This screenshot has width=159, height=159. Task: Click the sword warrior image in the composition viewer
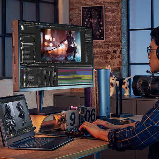61,45
